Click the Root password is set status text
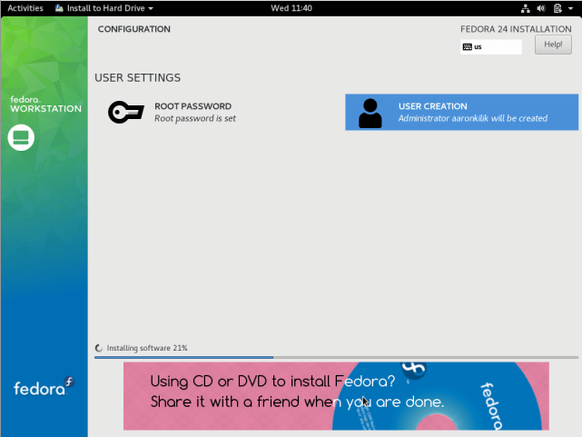Image resolution: width=582 pixels, height=437 pixels. click(x=195, y=118)
